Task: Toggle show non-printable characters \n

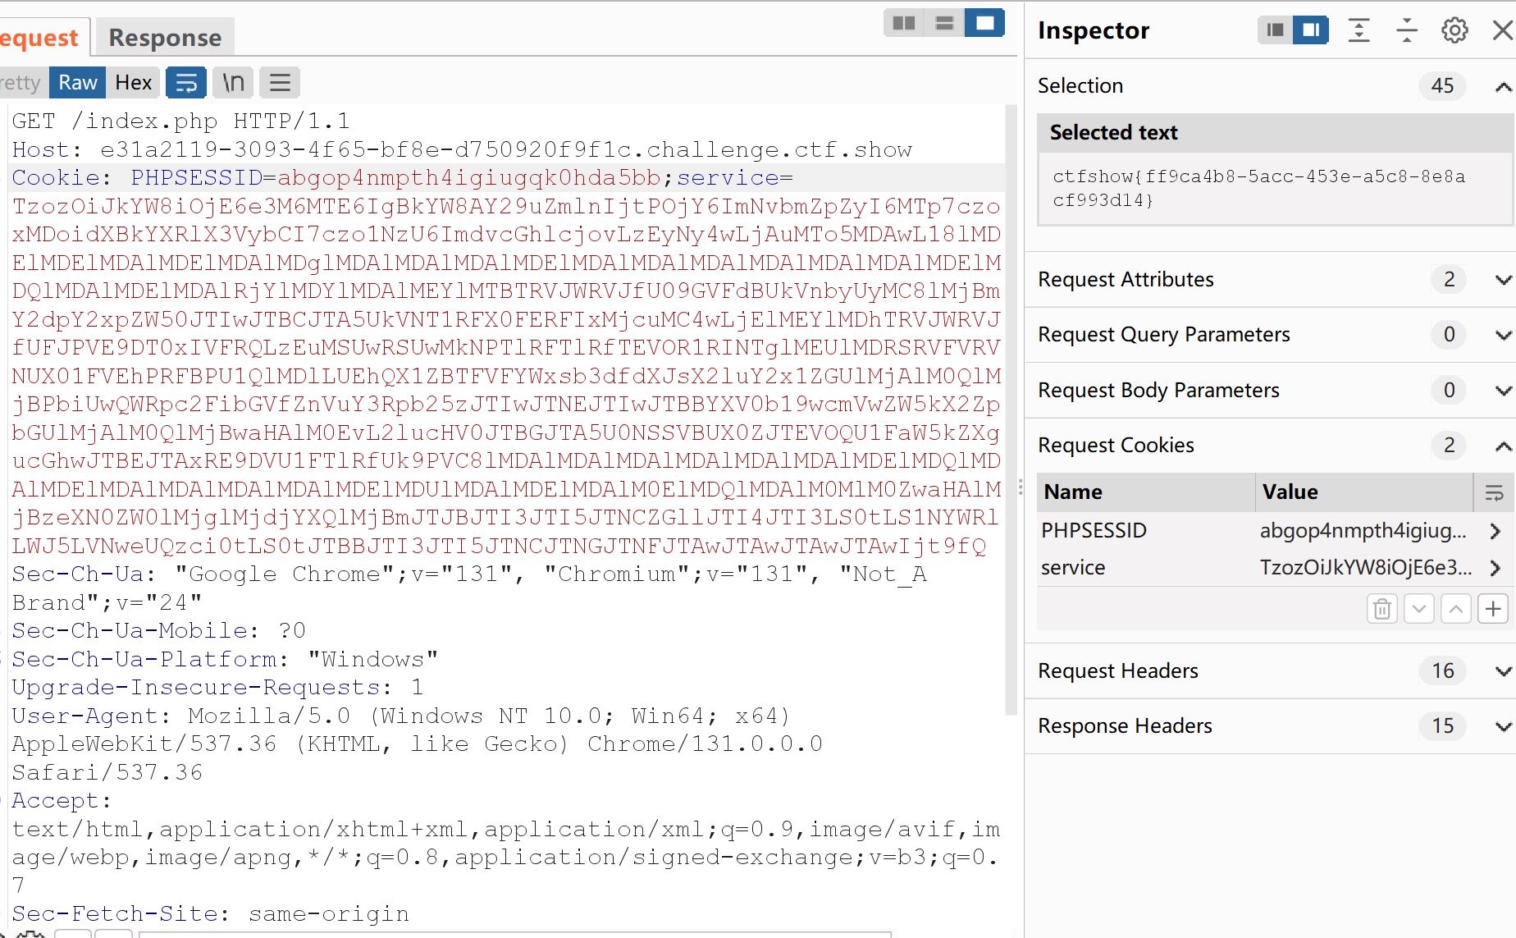Action: point(234,83)
